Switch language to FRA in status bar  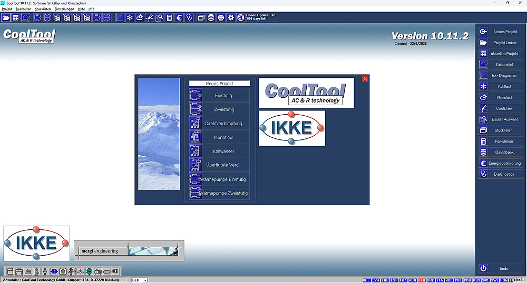click(403, 280)
